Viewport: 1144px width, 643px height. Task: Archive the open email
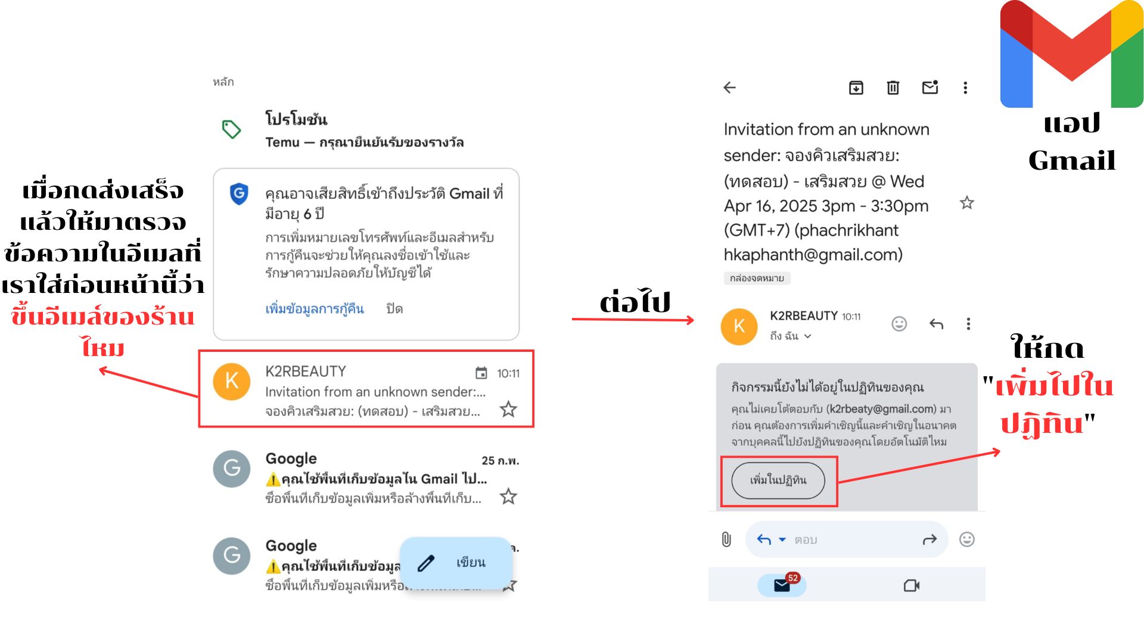coord(856,88)
